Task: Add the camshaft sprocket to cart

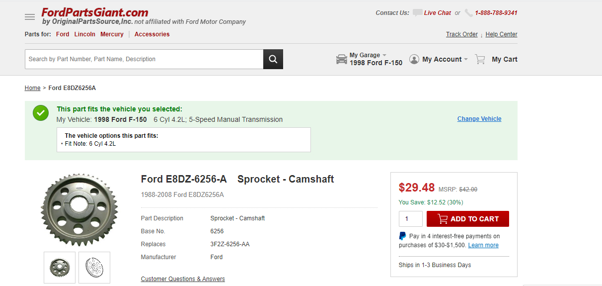Action: tap(467, 219)
